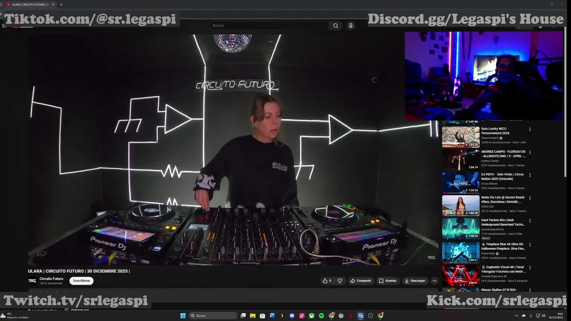
Task: Open the Circuito Futuro channel avatar
Action: pos(32,280)
